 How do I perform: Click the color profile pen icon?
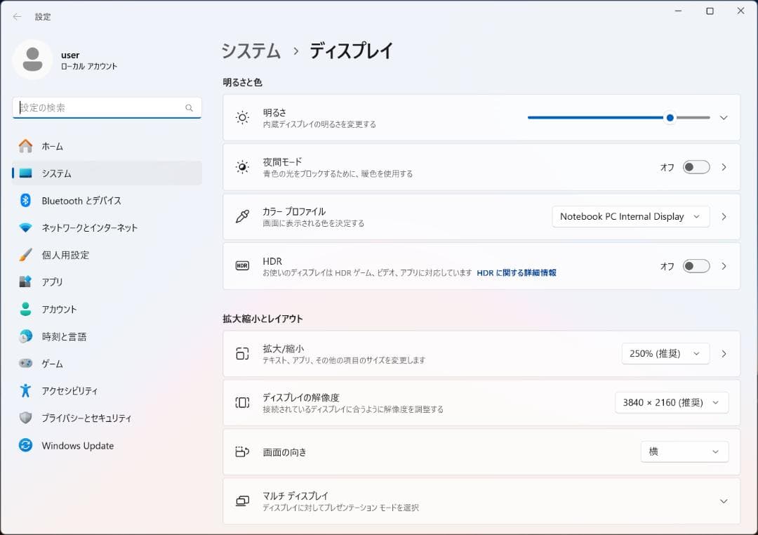point(242,216)
